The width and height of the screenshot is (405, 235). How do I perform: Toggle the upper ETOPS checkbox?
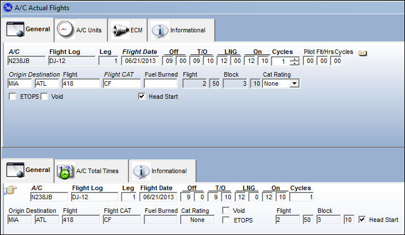[x=12, y=96]
